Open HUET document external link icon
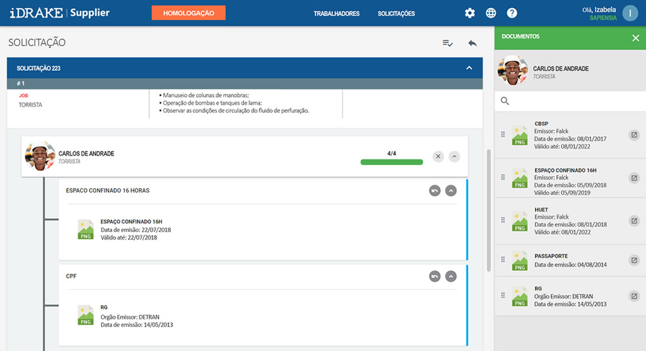The image size is (646, 351). click(634, 221)
